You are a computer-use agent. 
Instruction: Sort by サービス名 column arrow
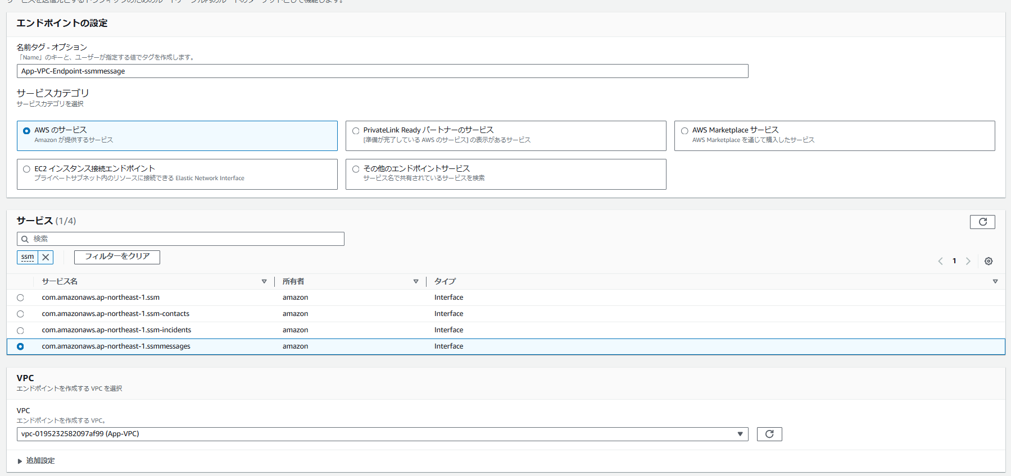click(x=264, y=281)
